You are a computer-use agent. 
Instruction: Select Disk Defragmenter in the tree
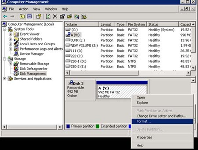click(34, 69)
